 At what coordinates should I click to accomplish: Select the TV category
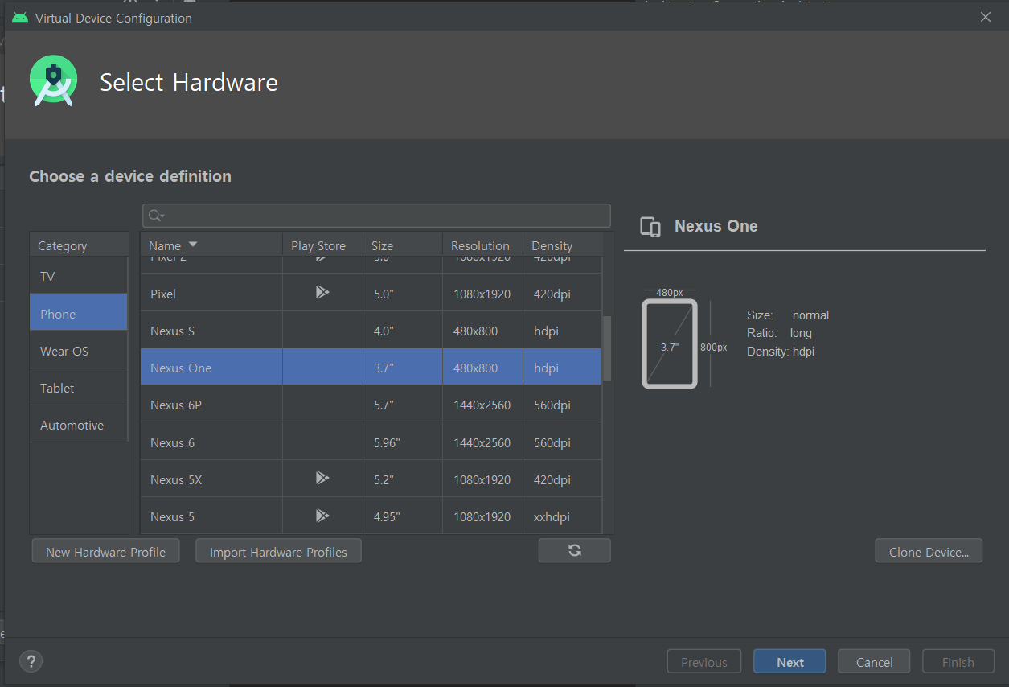(79, 276)
